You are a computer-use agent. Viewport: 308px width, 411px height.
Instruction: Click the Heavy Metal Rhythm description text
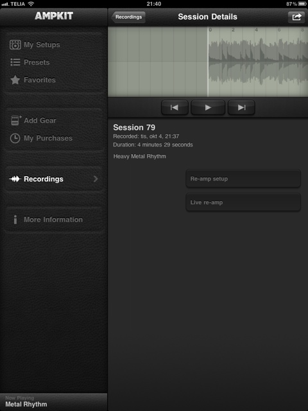coord(140,157)
